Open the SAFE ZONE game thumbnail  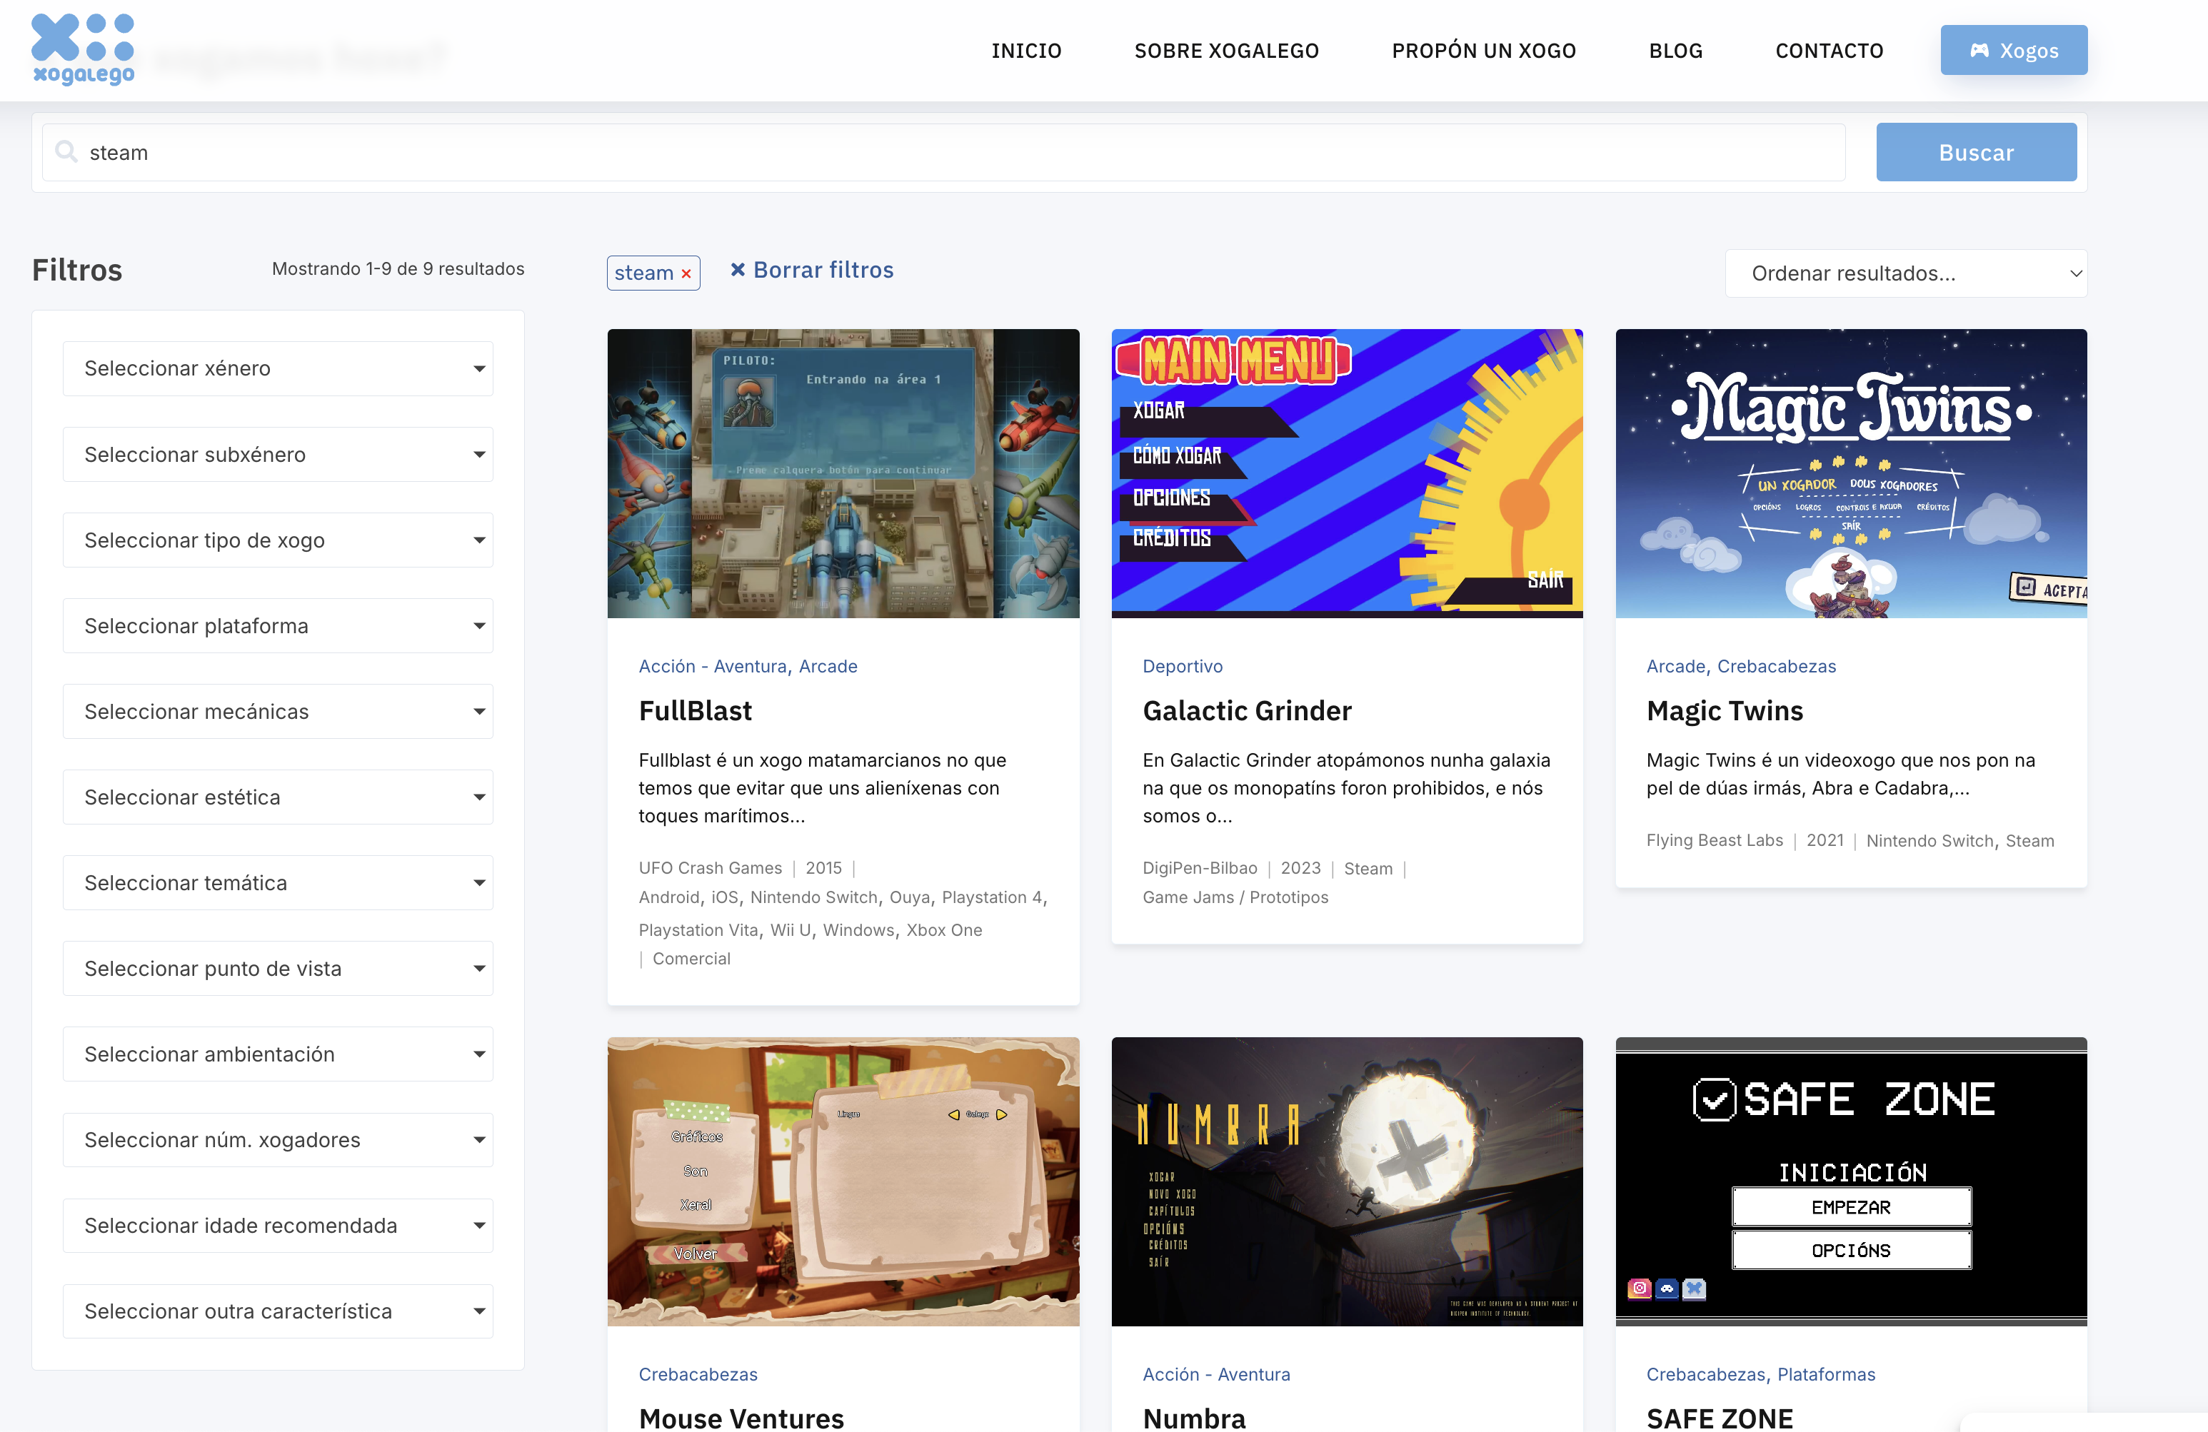[x=1851, y=1181]
